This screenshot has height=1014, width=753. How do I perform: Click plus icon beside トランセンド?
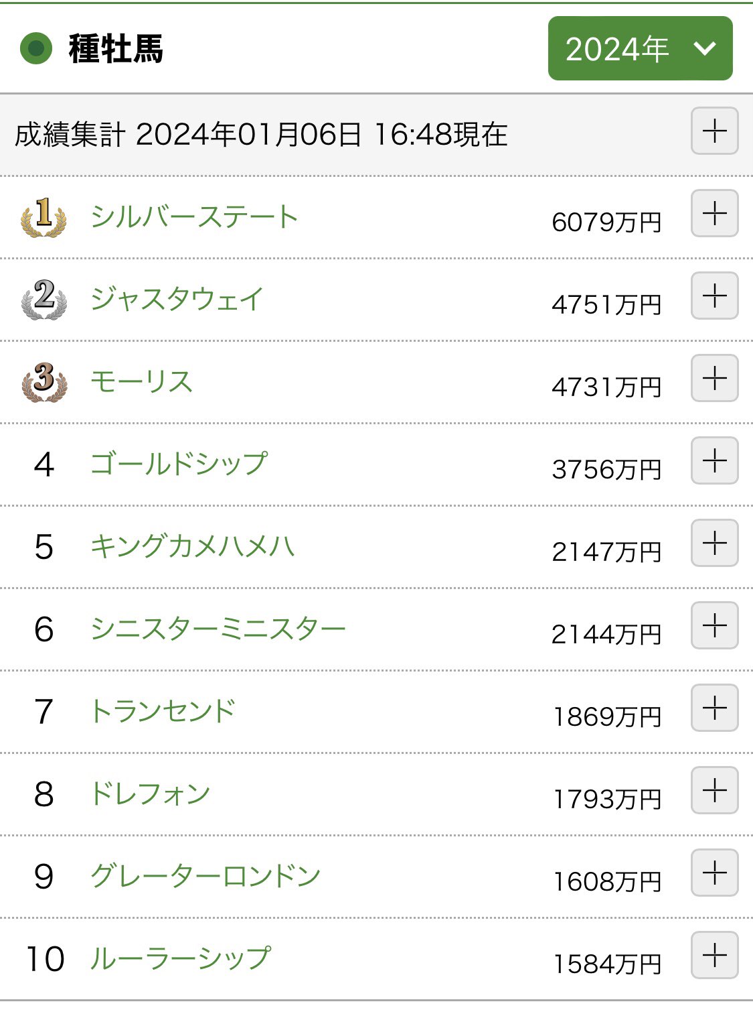(714, 708)
